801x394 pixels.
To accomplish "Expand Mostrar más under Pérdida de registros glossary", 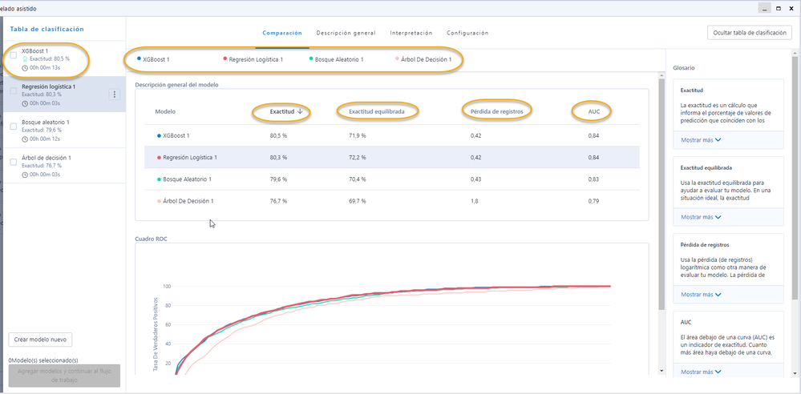I will click(x=701, y=295).
